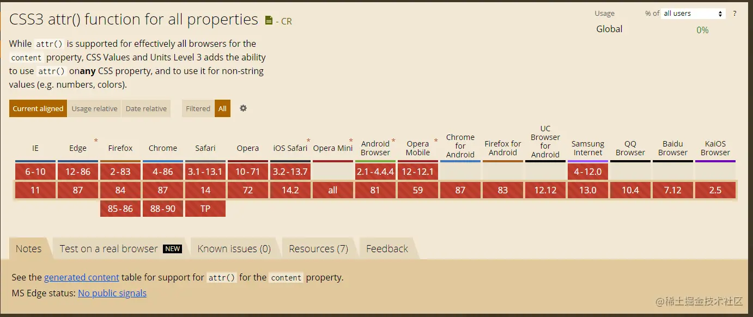
Task: Click the Safari TP support cell
Action: click(x=205, y=209)
